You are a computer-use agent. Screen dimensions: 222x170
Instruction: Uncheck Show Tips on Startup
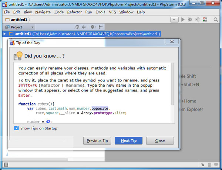16,128
